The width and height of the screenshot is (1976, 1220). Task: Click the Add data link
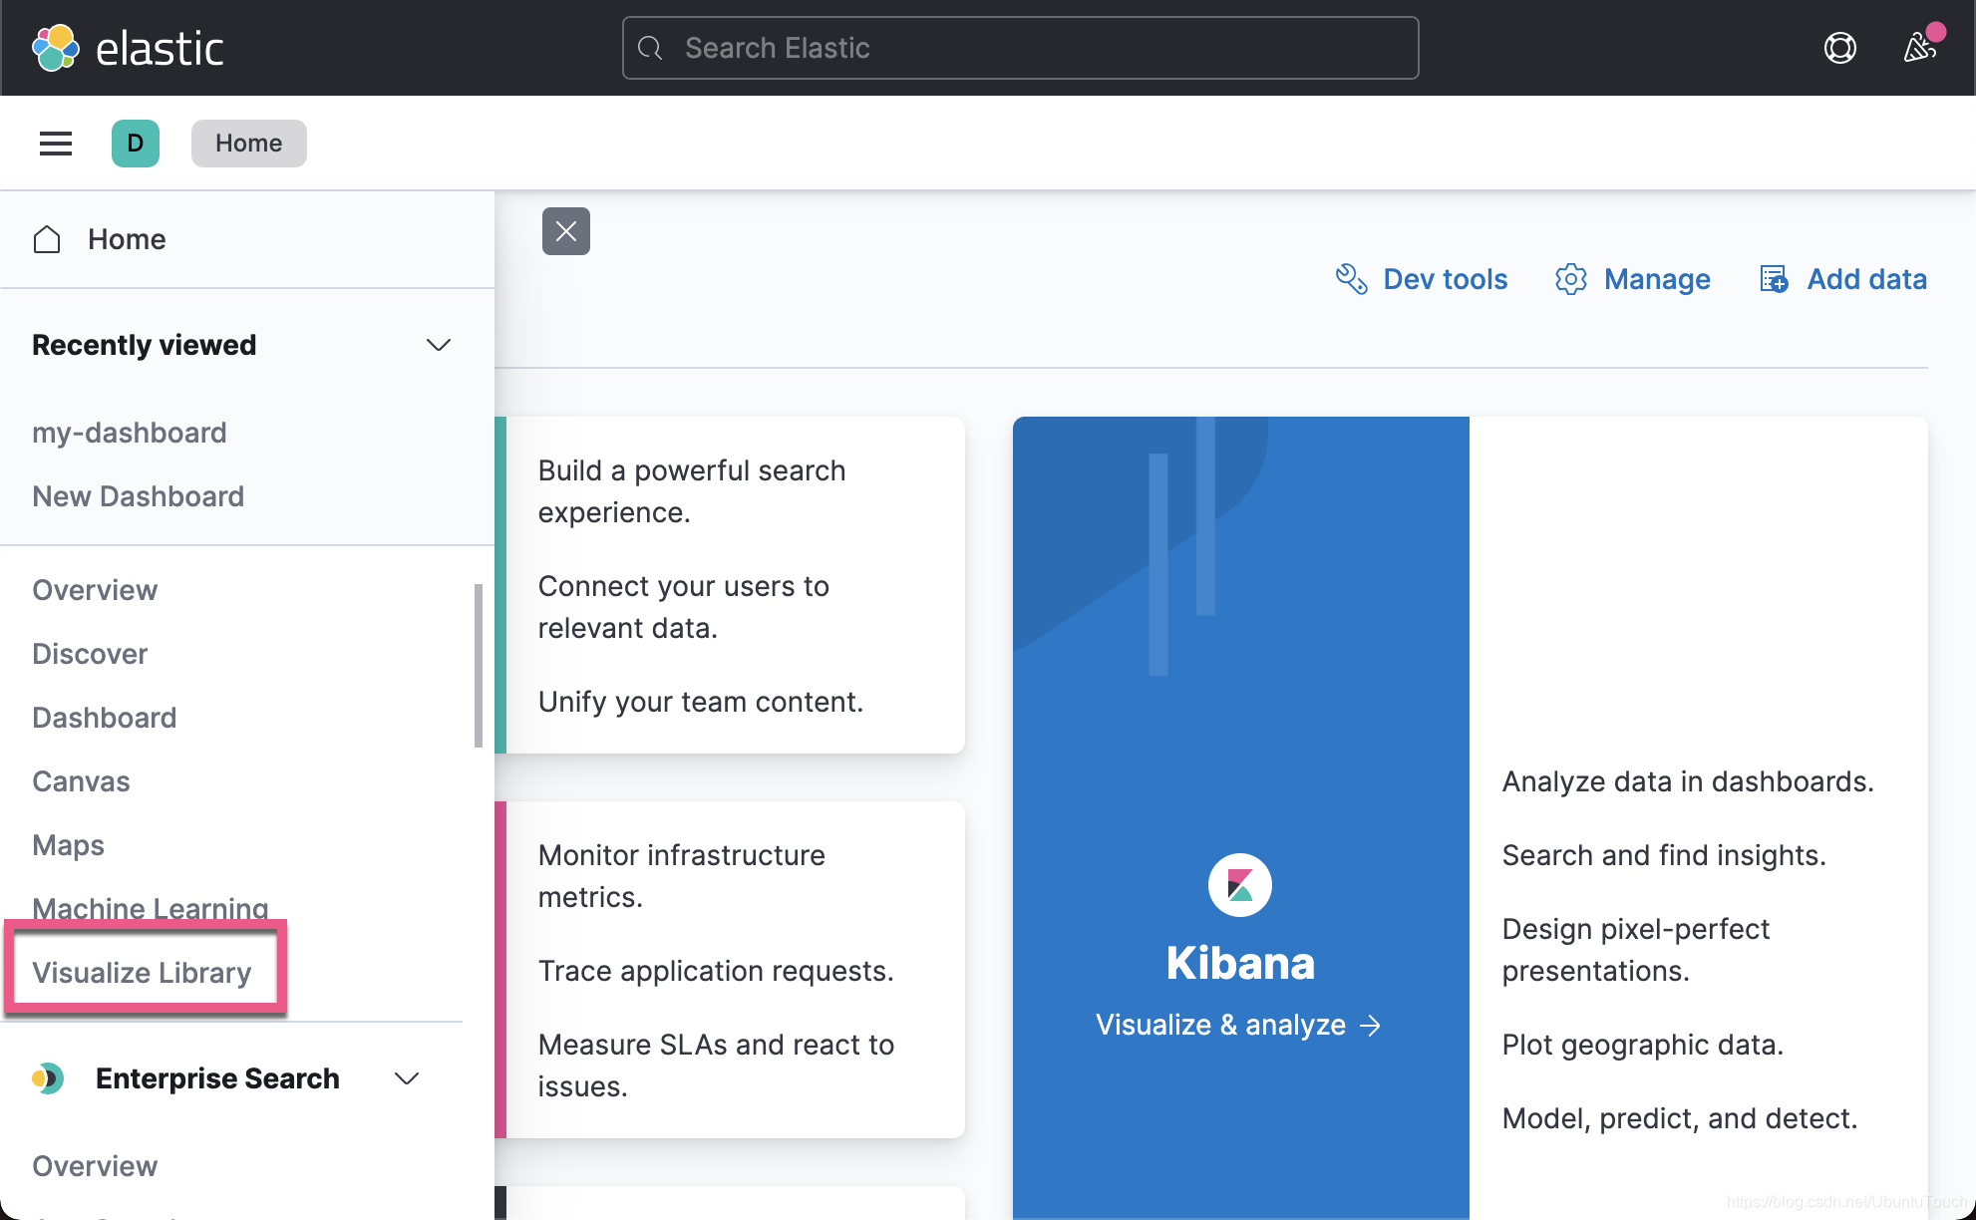(1843, 279)
